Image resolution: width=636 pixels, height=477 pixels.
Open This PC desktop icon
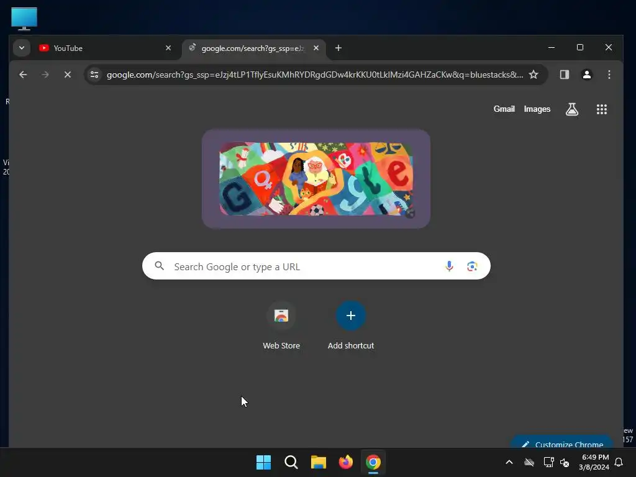pos(24,19)
